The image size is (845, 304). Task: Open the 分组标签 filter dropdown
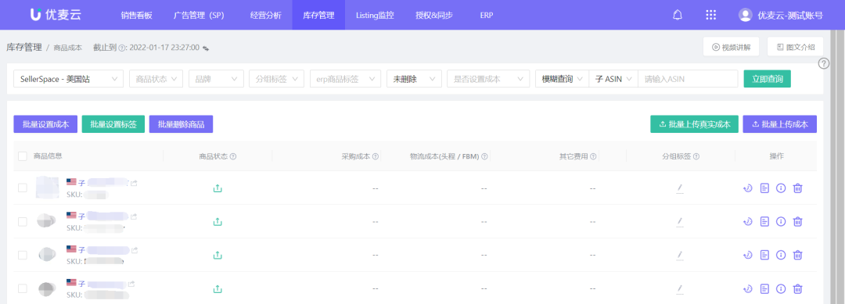point(276,79)
